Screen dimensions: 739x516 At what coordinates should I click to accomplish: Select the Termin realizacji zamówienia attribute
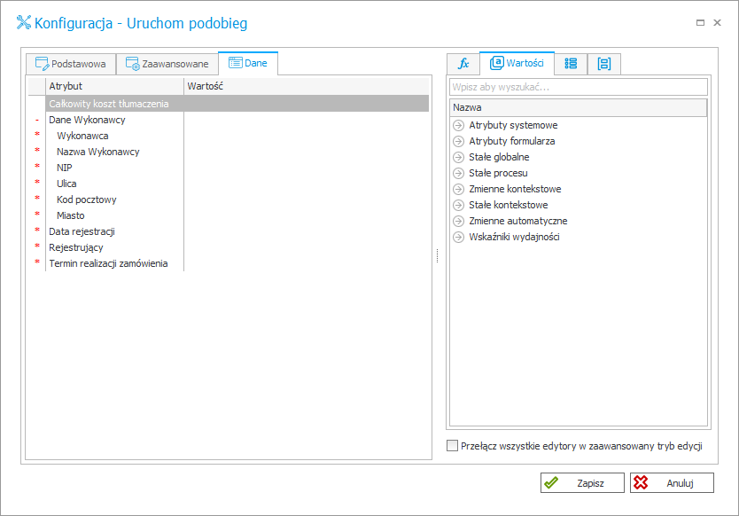coord(108,263)
